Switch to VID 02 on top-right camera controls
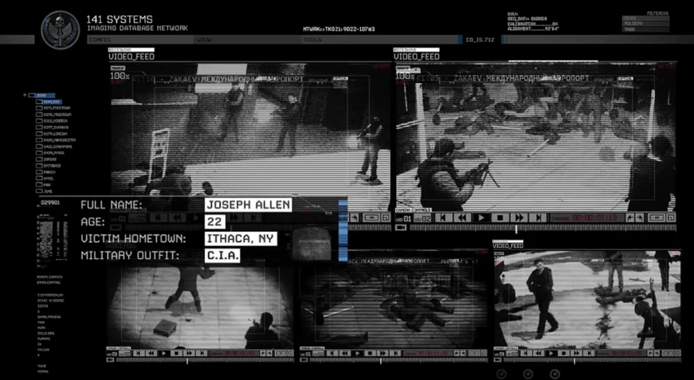This screenshot has height=380, width=694. pos(421,218)
